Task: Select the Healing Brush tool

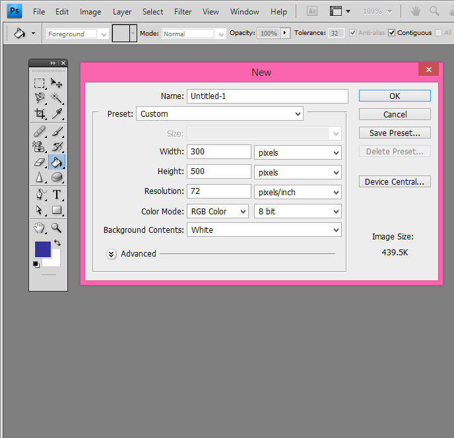Action: pyautogui.click(x=40, y=131)
